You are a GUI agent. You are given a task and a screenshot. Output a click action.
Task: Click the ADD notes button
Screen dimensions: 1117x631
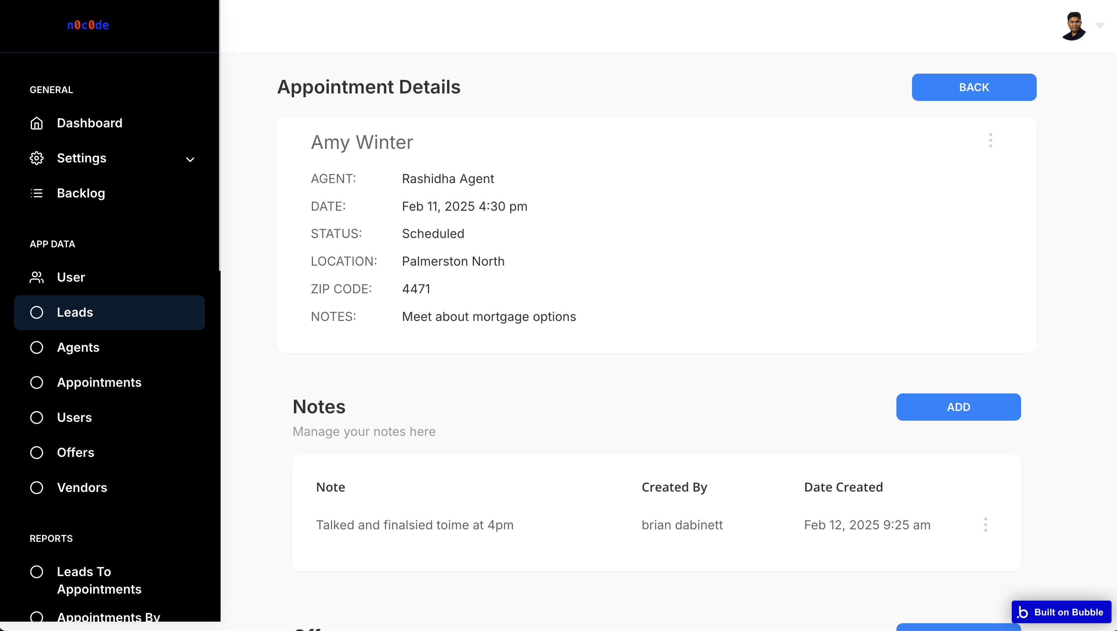[958, 407]
